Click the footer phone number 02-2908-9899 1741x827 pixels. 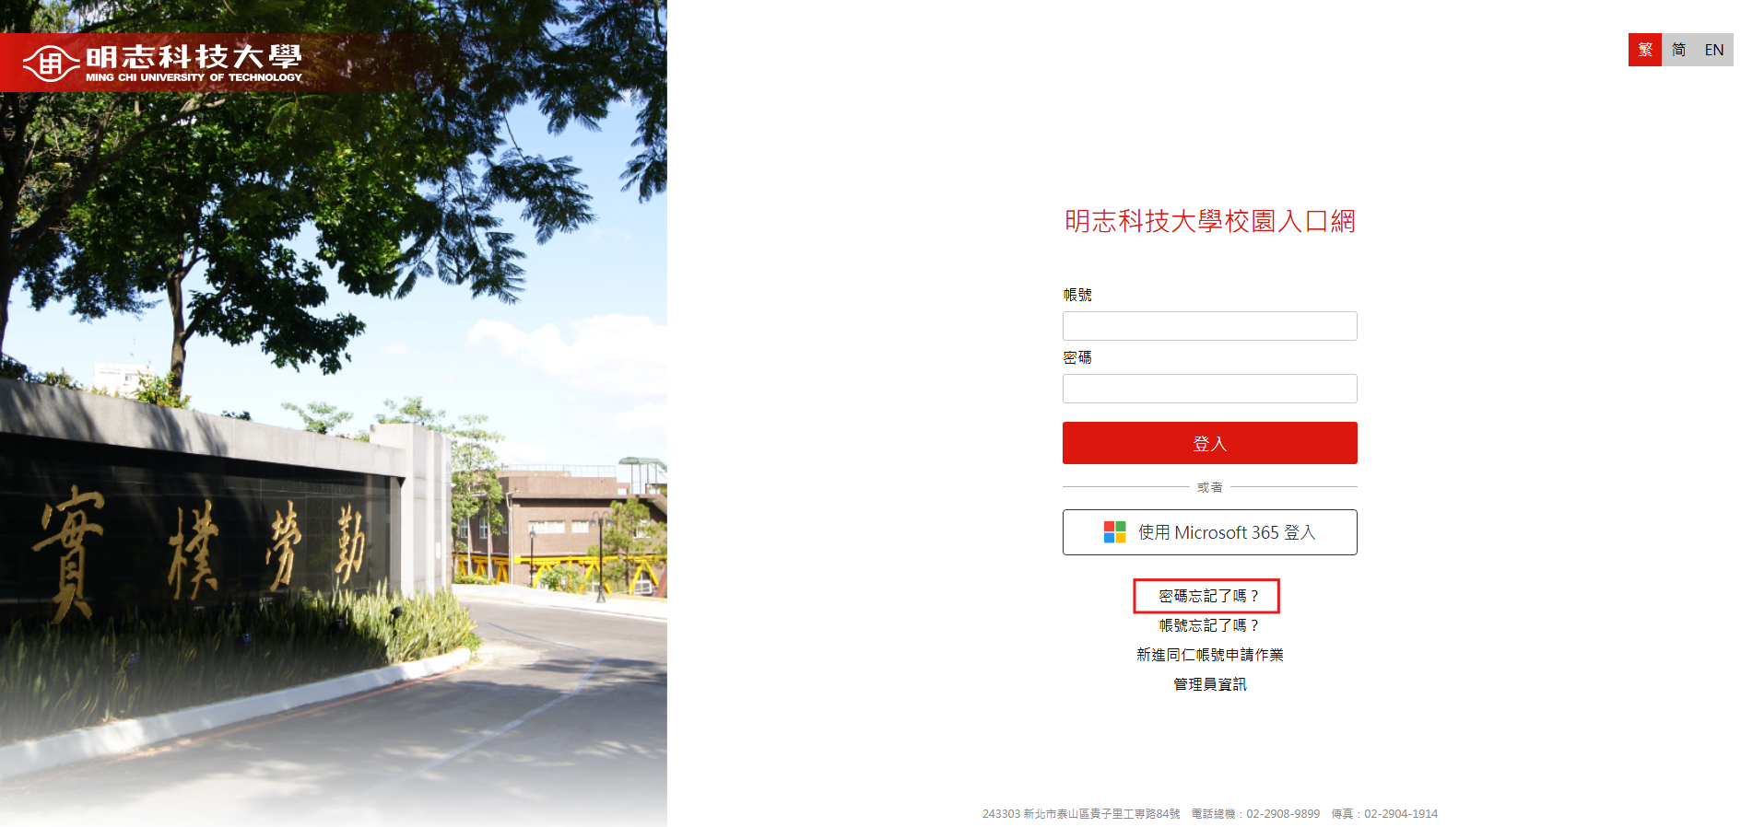click(x=1283, y=814)
